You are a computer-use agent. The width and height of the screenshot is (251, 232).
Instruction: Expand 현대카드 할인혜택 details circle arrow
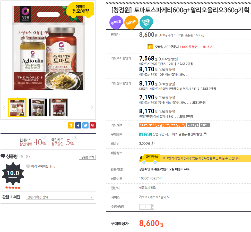[44, 137]
